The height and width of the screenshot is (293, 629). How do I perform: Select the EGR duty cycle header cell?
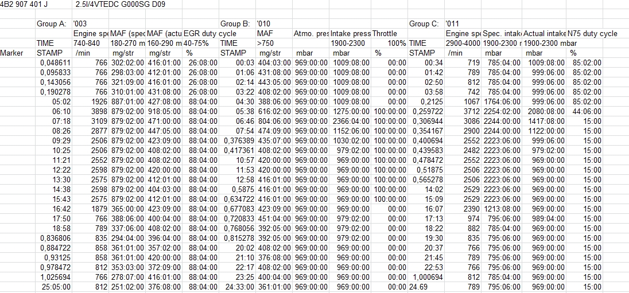pos(201,34)
